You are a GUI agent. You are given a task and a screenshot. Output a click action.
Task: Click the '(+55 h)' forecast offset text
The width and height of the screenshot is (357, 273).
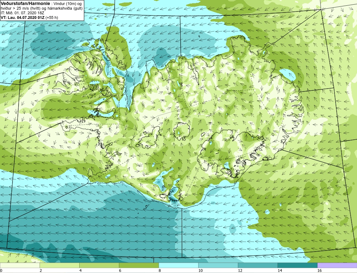(x=52, y=18)
